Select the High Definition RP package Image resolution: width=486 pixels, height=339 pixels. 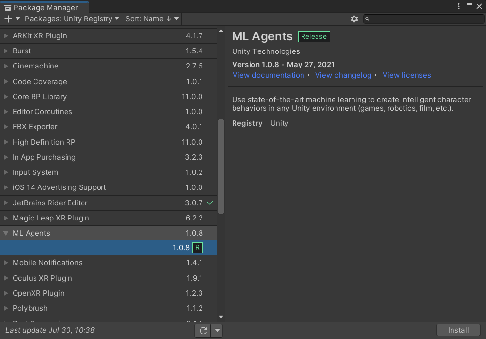pyautogui.click(x=108, y=142)
